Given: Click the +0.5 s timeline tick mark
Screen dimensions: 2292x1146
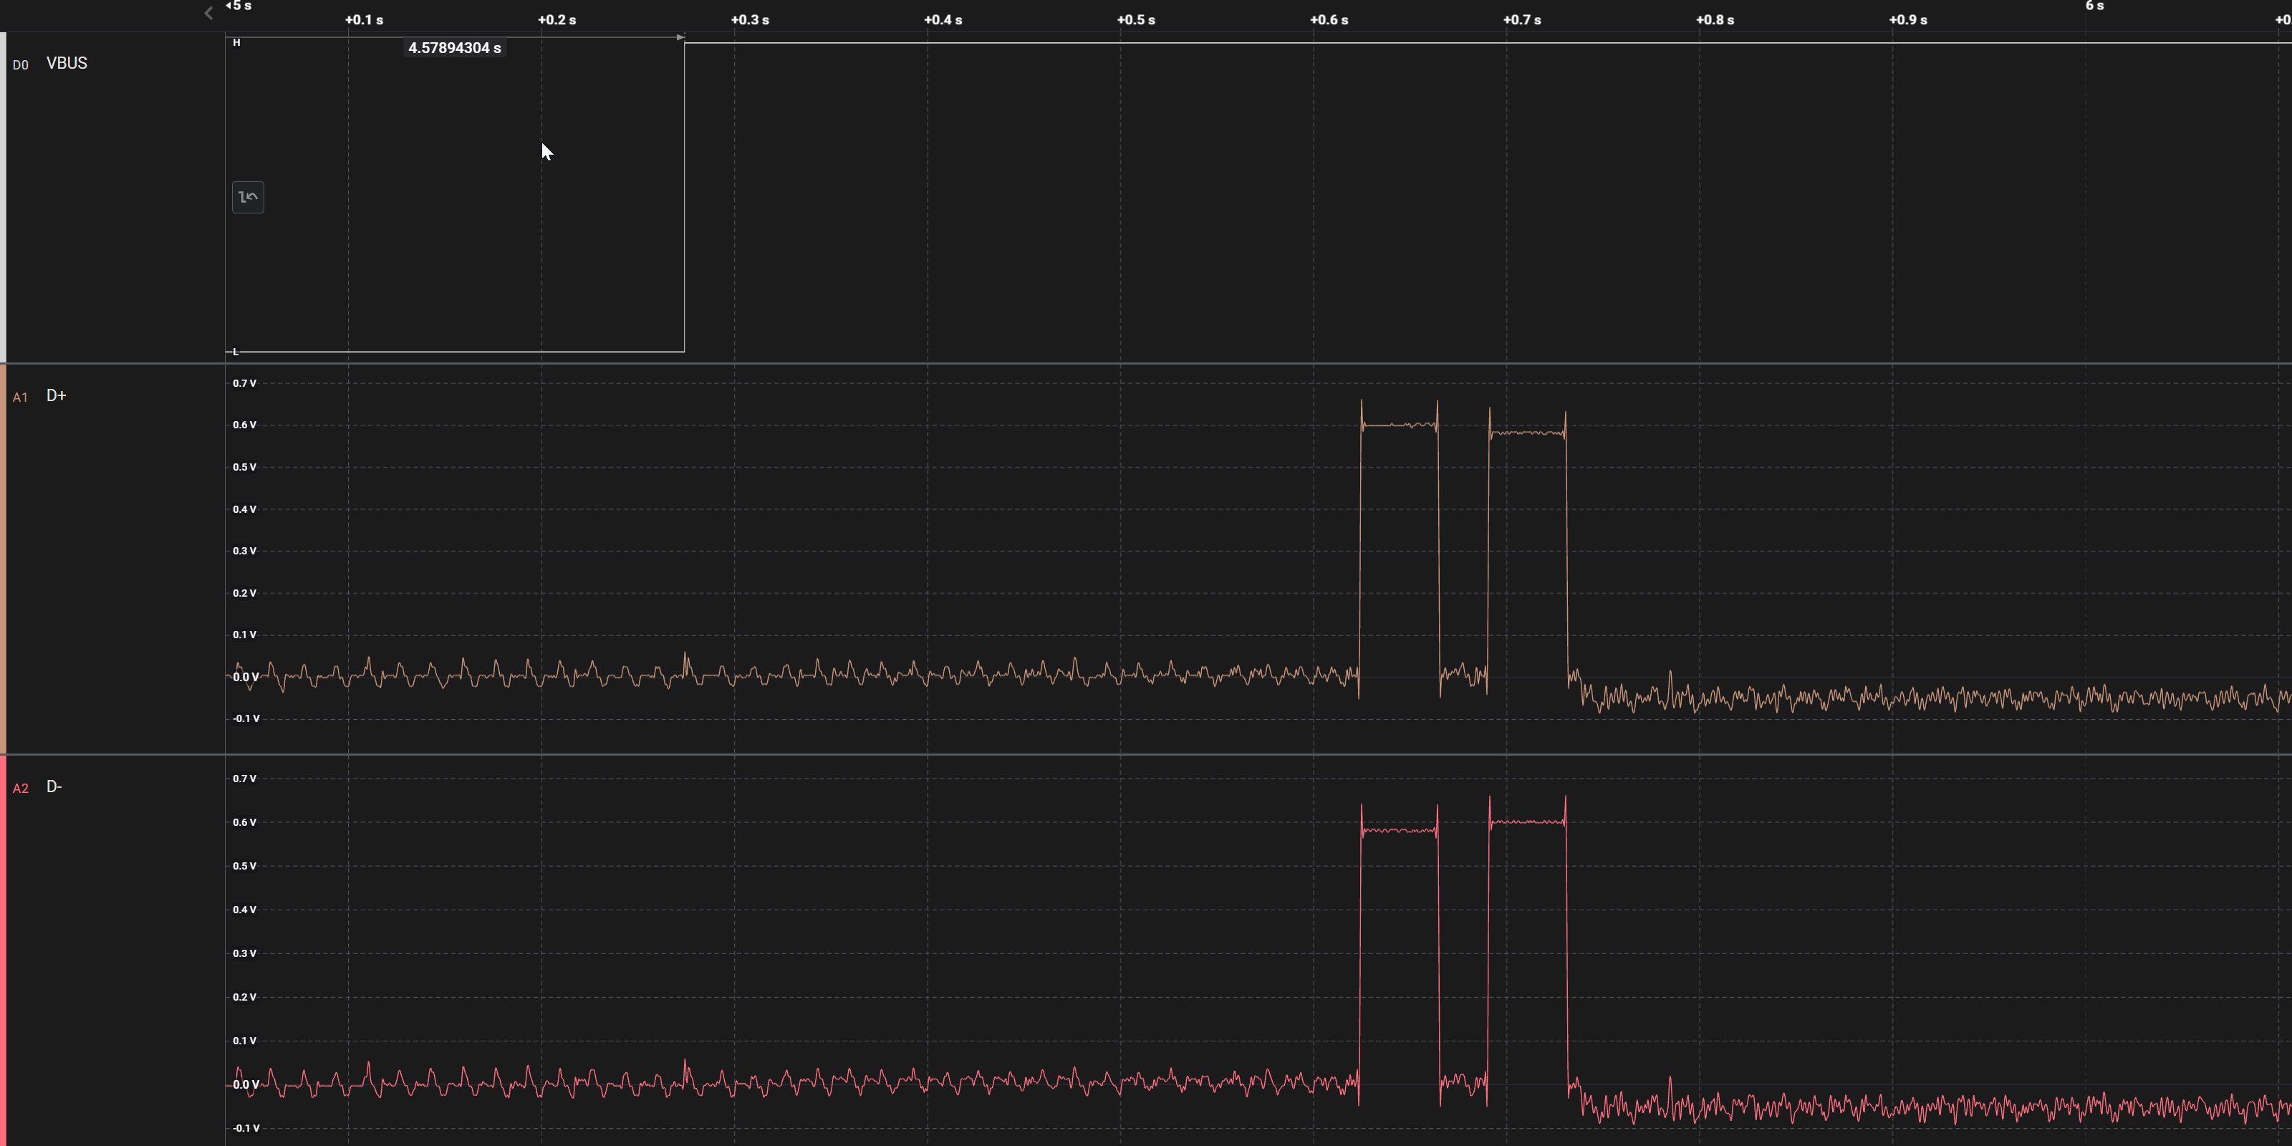Looking at the screenshot, I should 1136,19.
